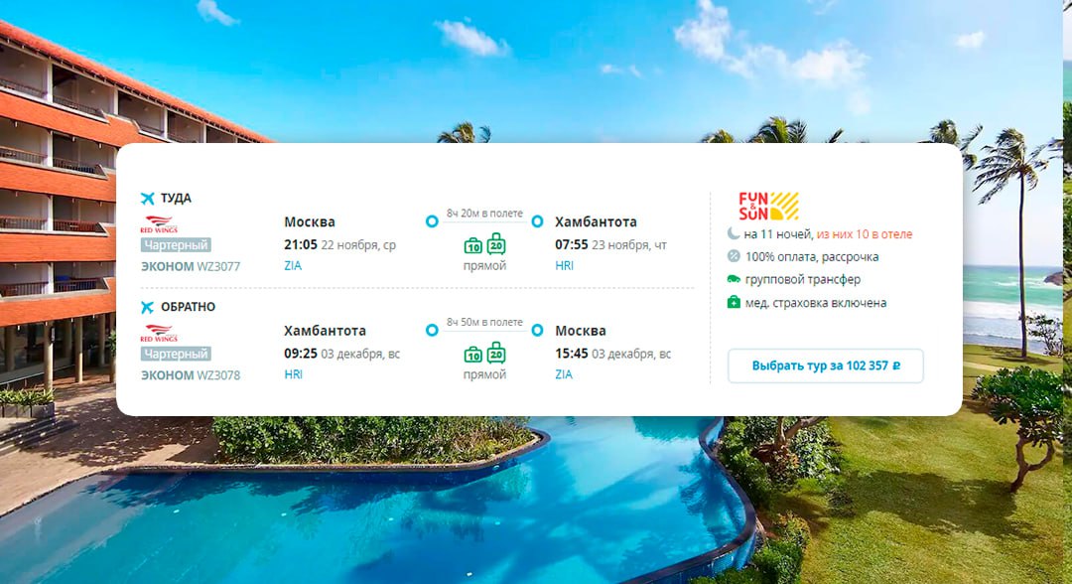Viewport: 1072px width, 584px height.
Task: Click the outbound flight airplane icon beside ТУДА
Action: (147, 199)
